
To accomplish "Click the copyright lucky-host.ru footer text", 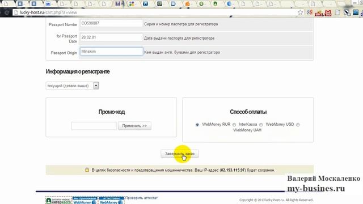I will pyautogui.click(x=276, y=200).
